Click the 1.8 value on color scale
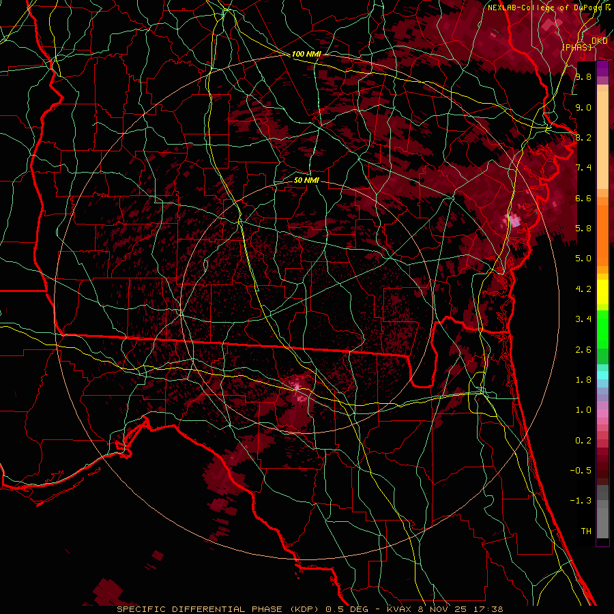614x614 pixels. click(x=583, y=380)
